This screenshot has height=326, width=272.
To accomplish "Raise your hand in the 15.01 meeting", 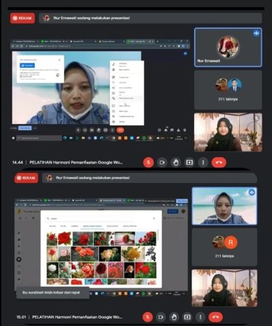I will point(174,317).
